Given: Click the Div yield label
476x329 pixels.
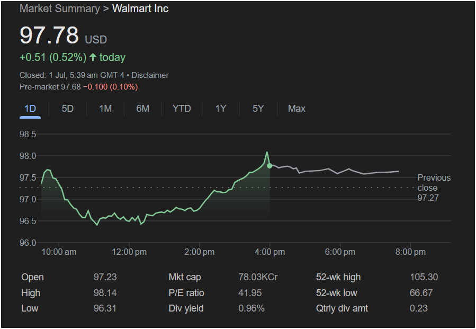Looking at the screenshot, I should tap(186, 308).
